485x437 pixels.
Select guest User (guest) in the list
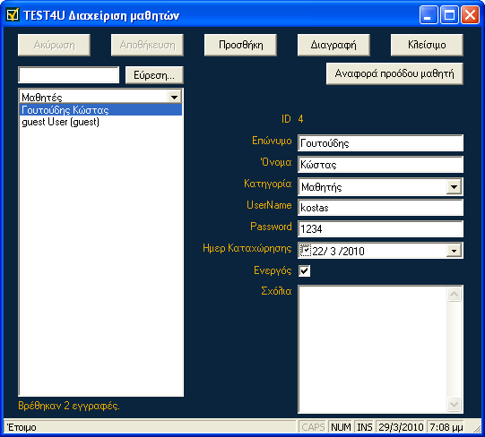click(x=100, y=122)
